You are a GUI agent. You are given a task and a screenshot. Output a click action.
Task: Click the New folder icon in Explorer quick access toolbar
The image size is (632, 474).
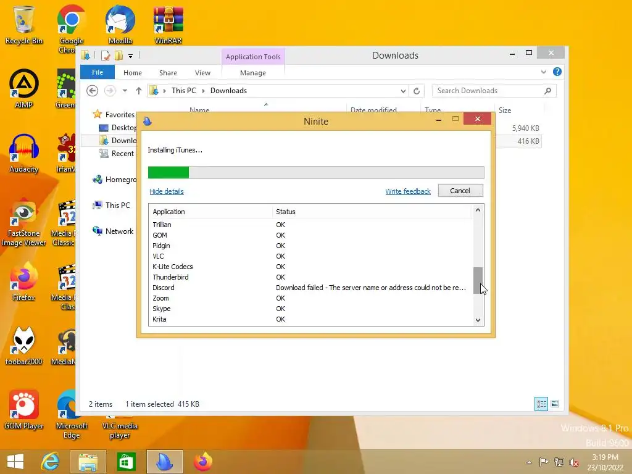tap(118, 55)
